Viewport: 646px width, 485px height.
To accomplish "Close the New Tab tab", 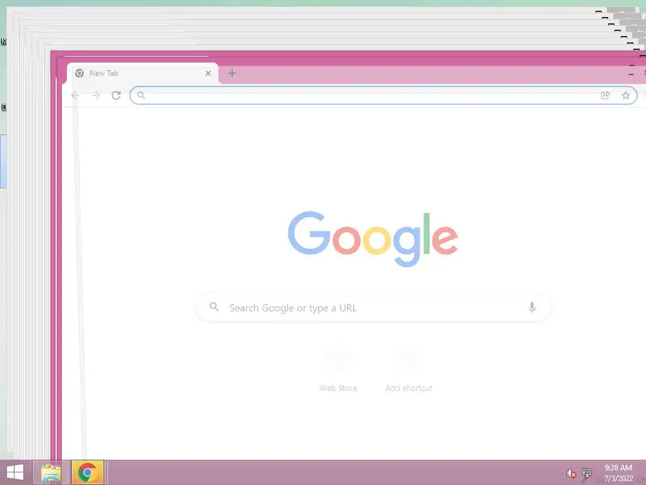I will tap(208, 73).
